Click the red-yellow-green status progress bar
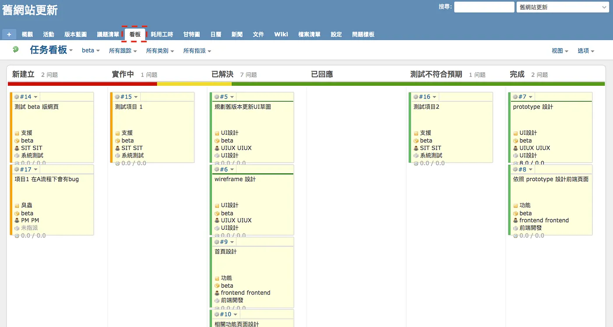The width and height of the screenshot is (613, 327). (306, 84)
